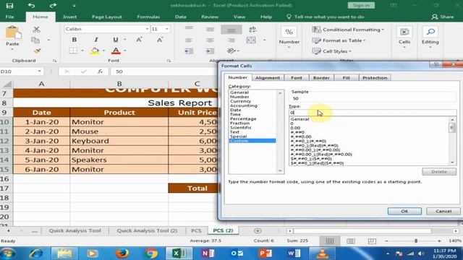Select Currency in the Category list
Screen dimensions: 463x260
pos(240,101)
